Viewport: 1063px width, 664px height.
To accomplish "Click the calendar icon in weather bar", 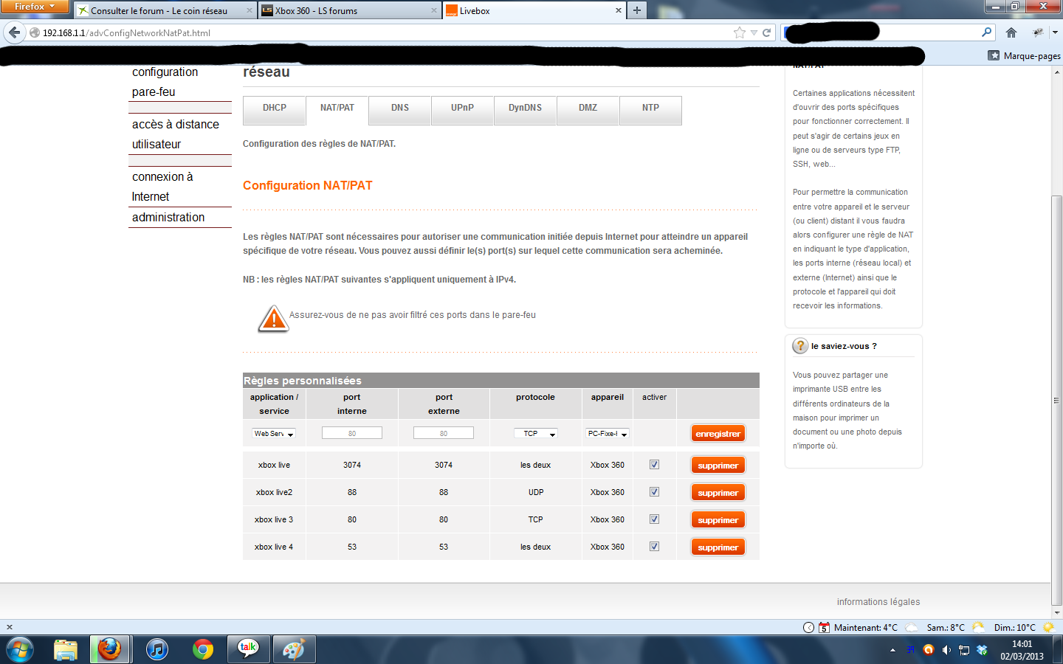I will (825, 627).
